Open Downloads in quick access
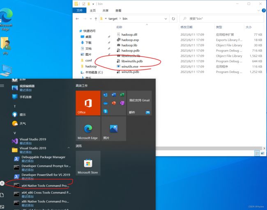The image size is (267, 210). [86, 43]
